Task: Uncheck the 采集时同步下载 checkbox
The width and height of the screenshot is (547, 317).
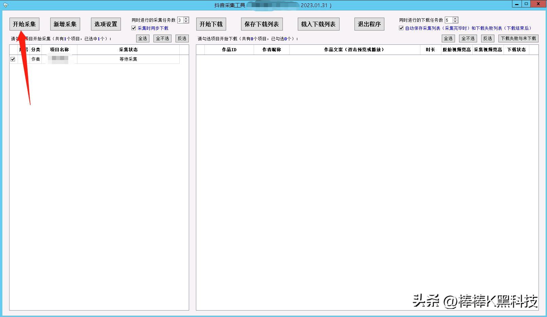Action: click(134, 28)
